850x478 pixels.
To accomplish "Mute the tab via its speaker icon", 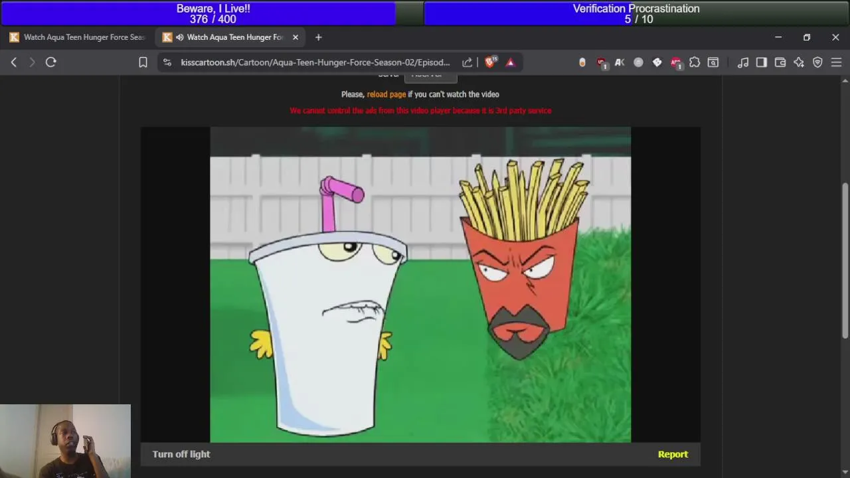I will (180, 37).
